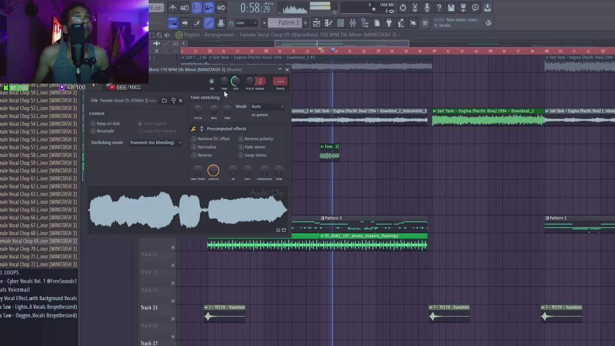This screenshot has height=346, width=615.
Task: Click the chat bubble icon in toolbar
Action: 475,8
